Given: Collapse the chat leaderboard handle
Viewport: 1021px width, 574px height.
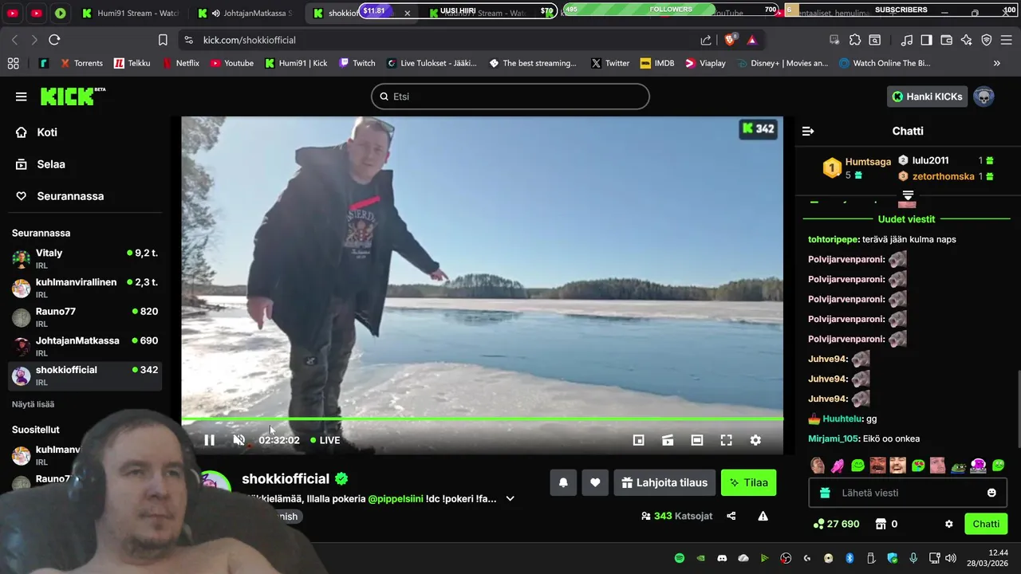Looking at the screenshot, I should (x=908, y=195).
